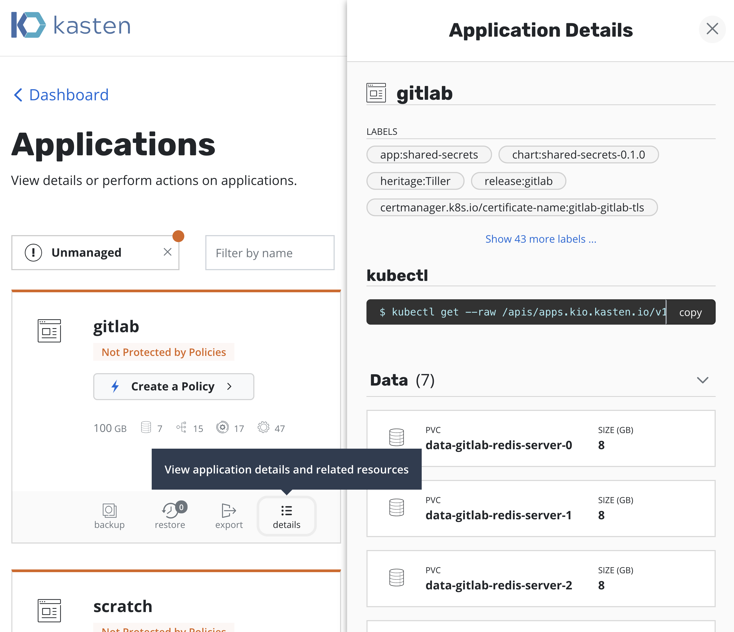Click the scratch application card icon
The width and height of the screenshot is (734, 632).
(x=49, y=610)
